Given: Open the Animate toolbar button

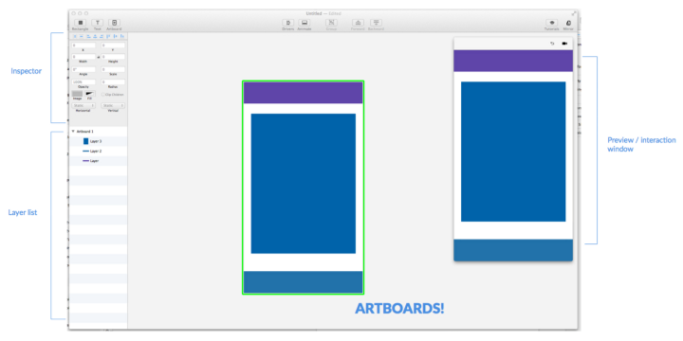Looking at the screenshot, I should tap(305, 23).
